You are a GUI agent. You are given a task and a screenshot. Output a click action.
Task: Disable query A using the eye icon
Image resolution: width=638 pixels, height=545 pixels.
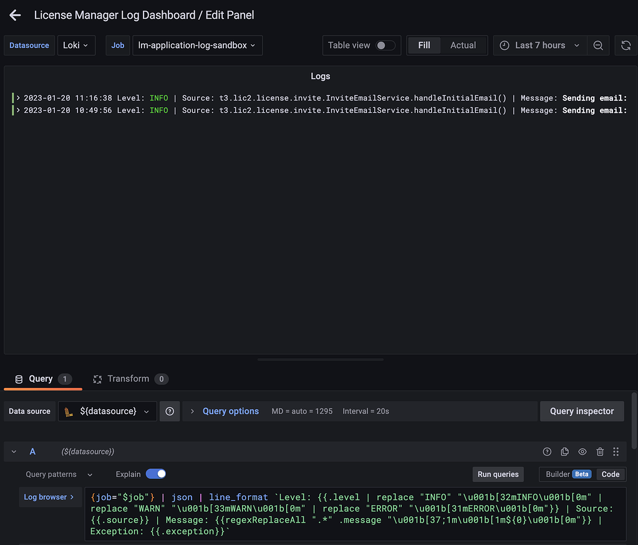point(582,451)
